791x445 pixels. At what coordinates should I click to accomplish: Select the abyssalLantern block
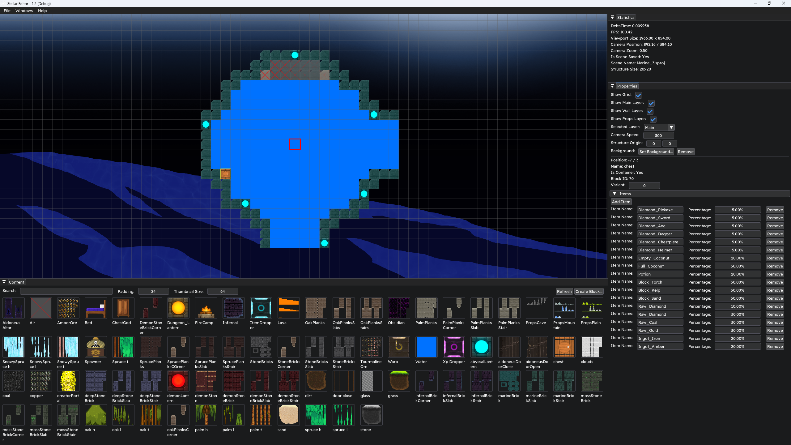[481, 347]
